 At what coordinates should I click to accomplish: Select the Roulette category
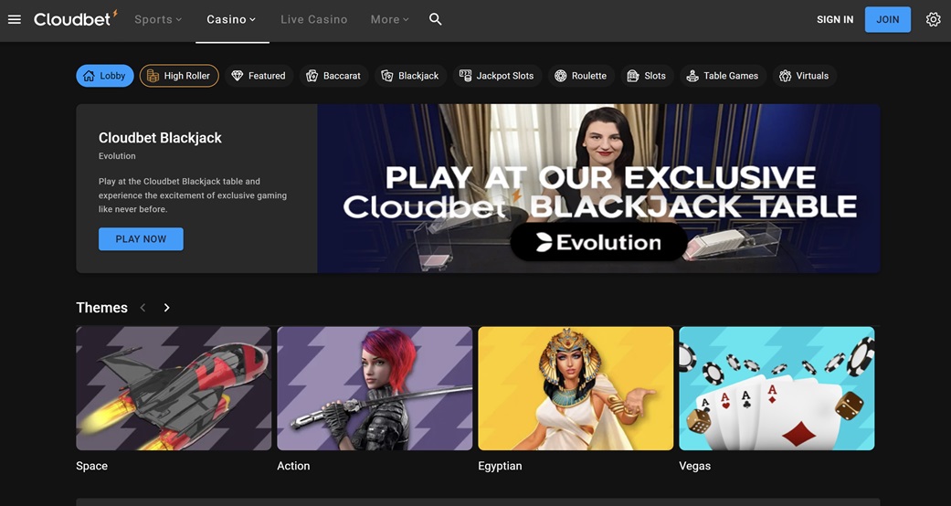tap(581, 76)
